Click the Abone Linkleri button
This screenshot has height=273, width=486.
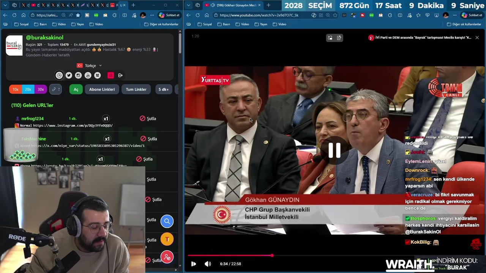(x=102, y=89)
